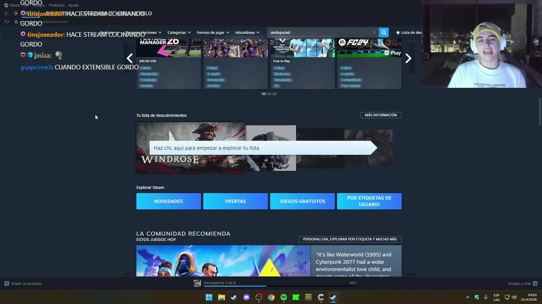Click the blue search magnifier button

point(384,32)
